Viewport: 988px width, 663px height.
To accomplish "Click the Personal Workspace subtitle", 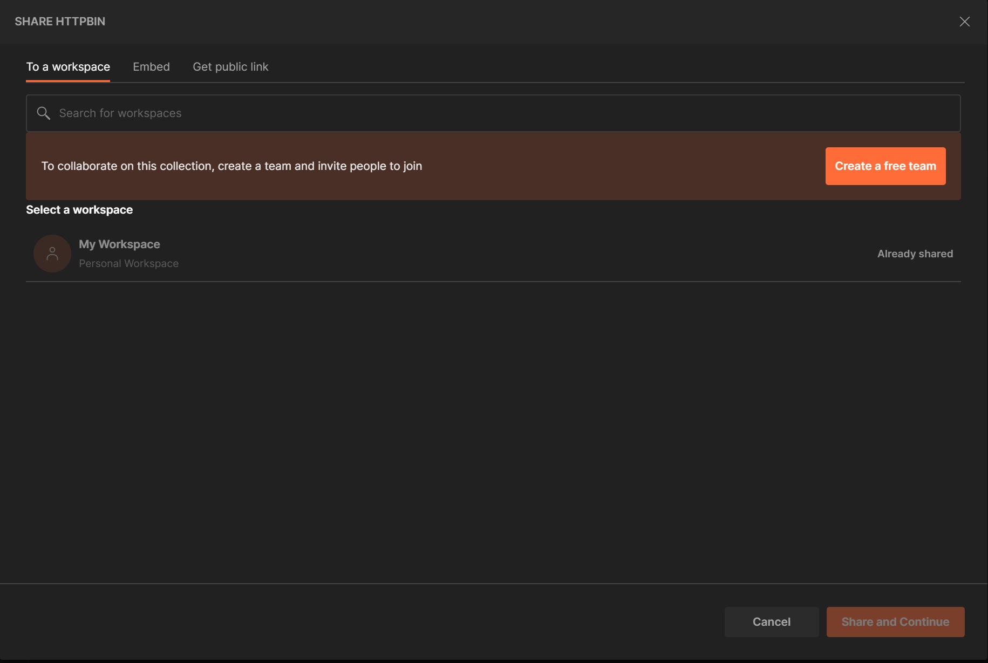I will coord(128,264).
